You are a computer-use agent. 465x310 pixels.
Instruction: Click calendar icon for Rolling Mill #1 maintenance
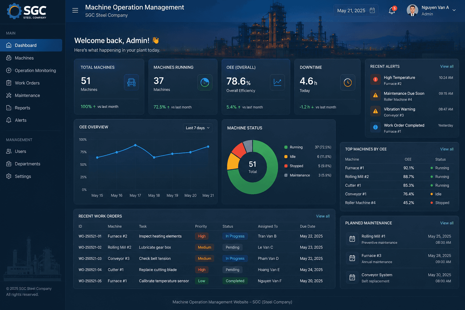(352, 239)
